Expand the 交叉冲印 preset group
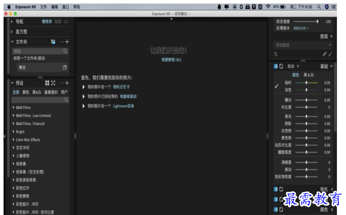Screen dimensions: 346x215 [14, 147]
